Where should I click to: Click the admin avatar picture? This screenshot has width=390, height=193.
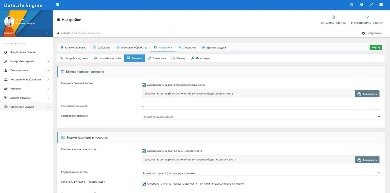point(9,21)
